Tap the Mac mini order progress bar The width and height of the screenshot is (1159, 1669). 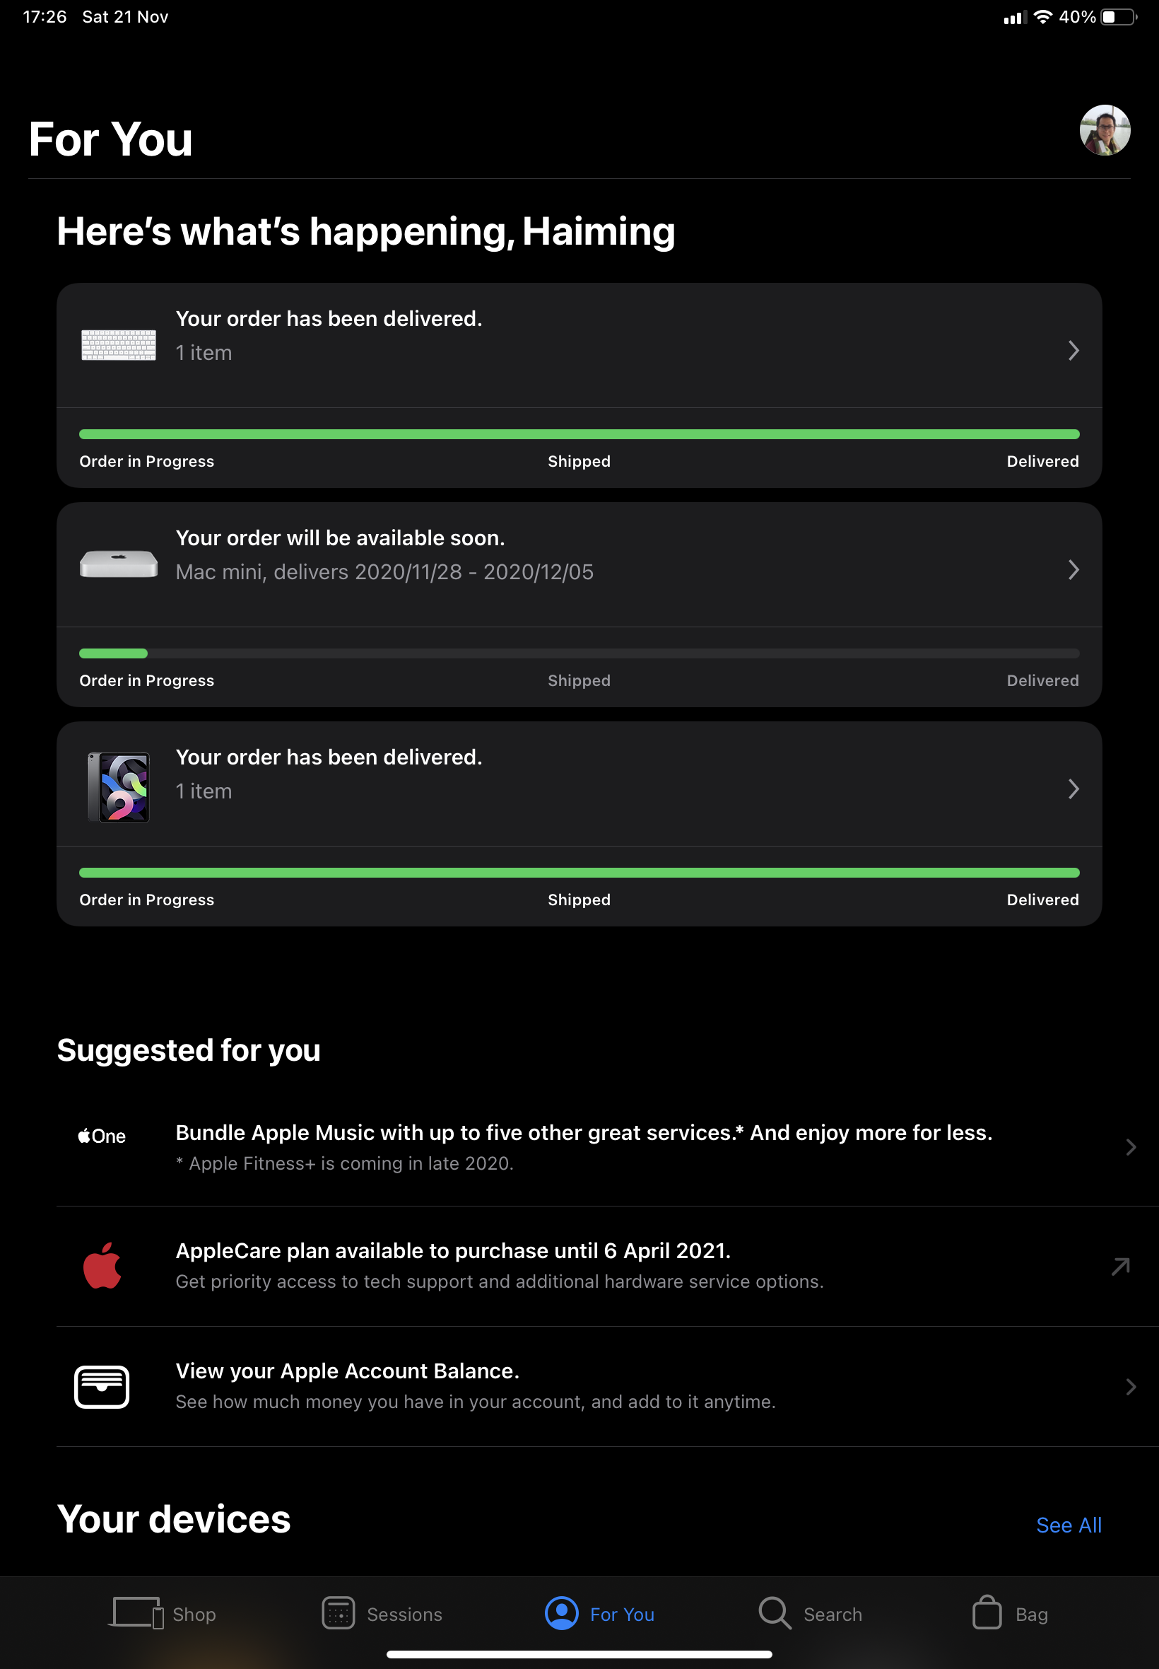coord(579,653)
